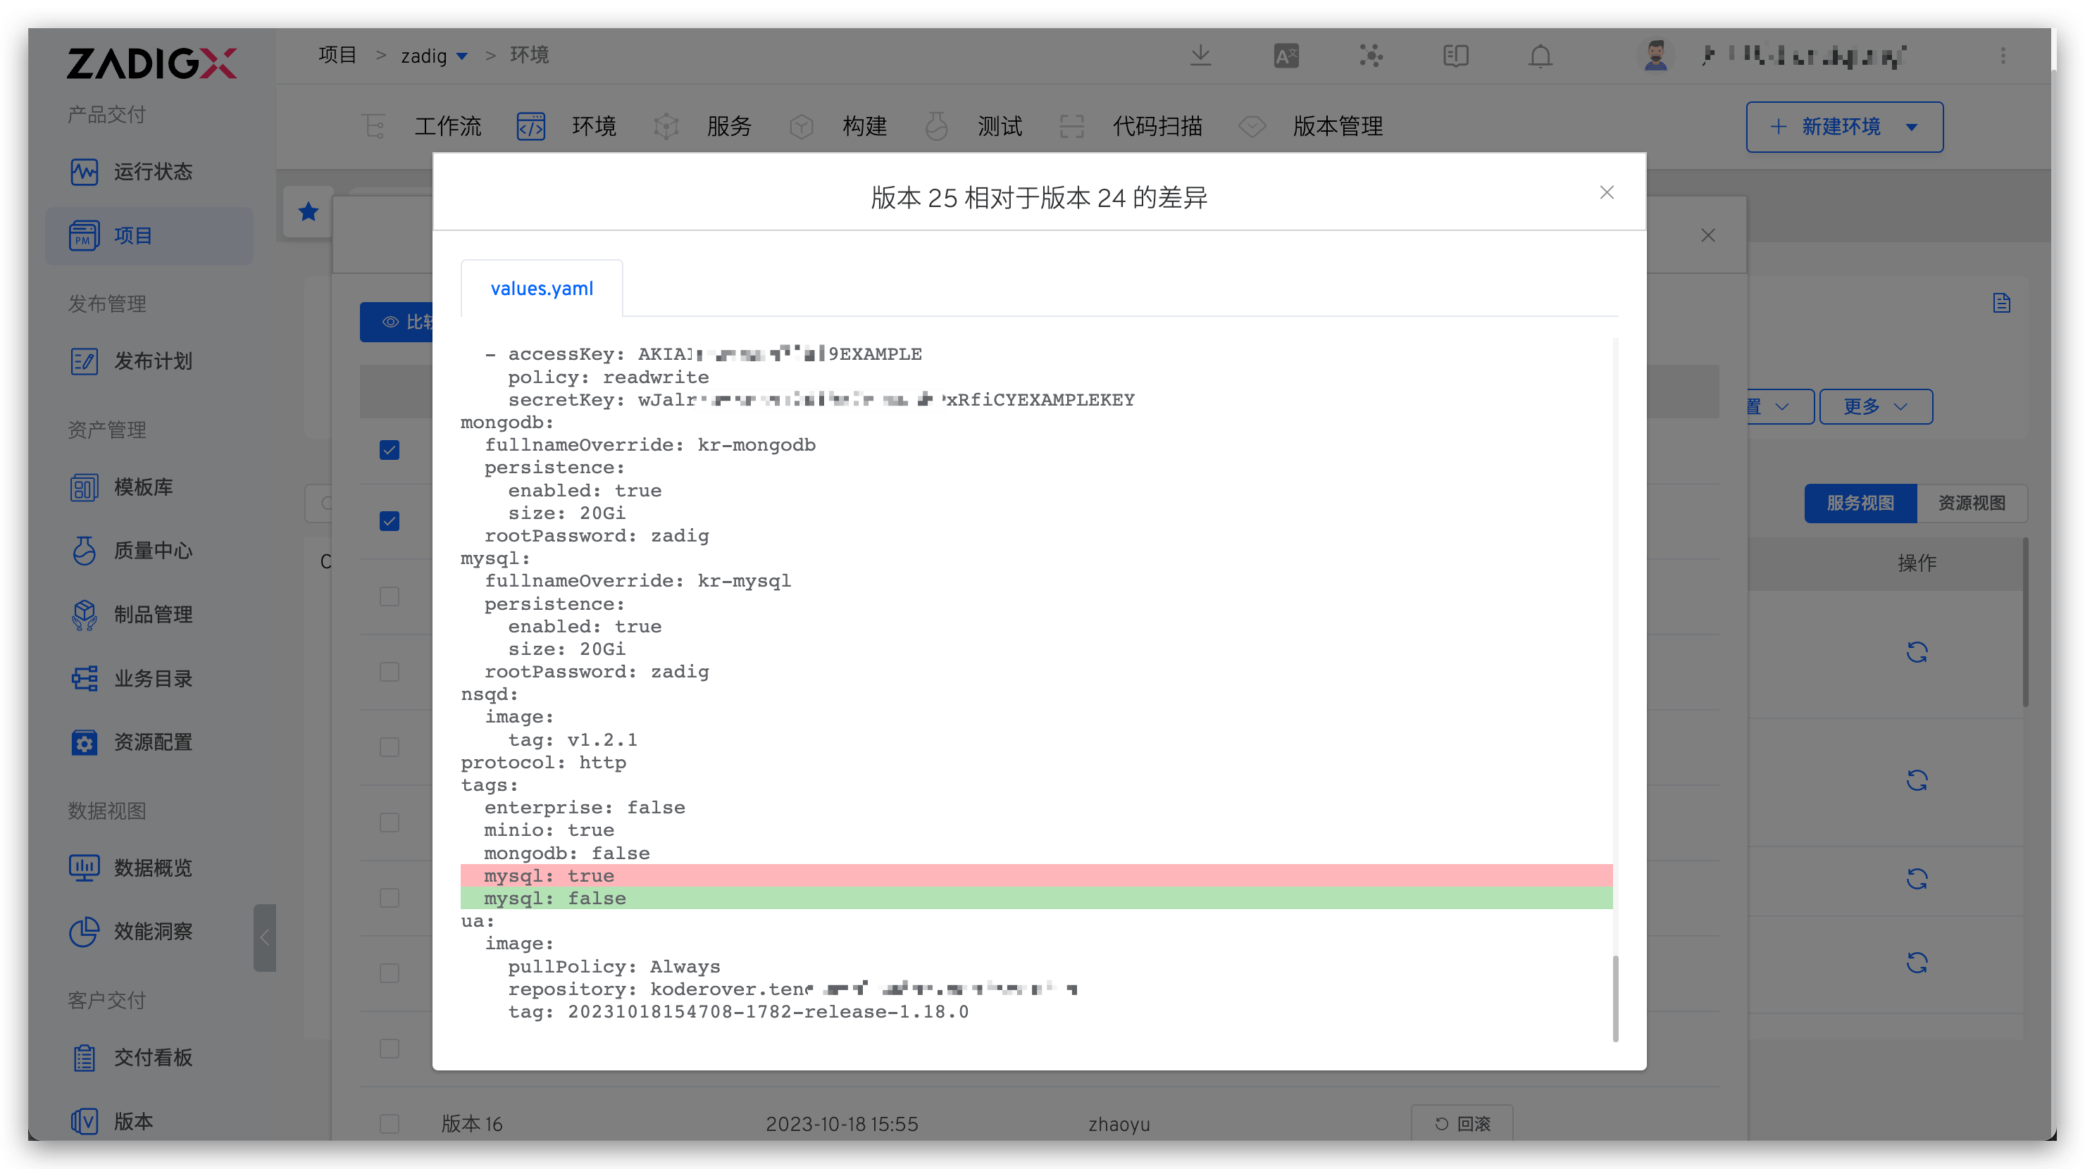The height and width of the screenshot is (1169, 2085).
Task: Click the refresh icon in operations column
Action: pos(1917,652)
